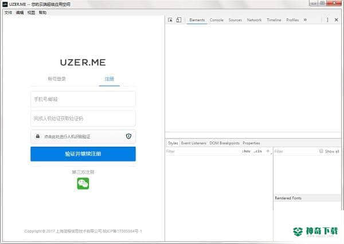344x244 pixels.
Task: Select the 注册 registration tab
Action: pos(110,78)
